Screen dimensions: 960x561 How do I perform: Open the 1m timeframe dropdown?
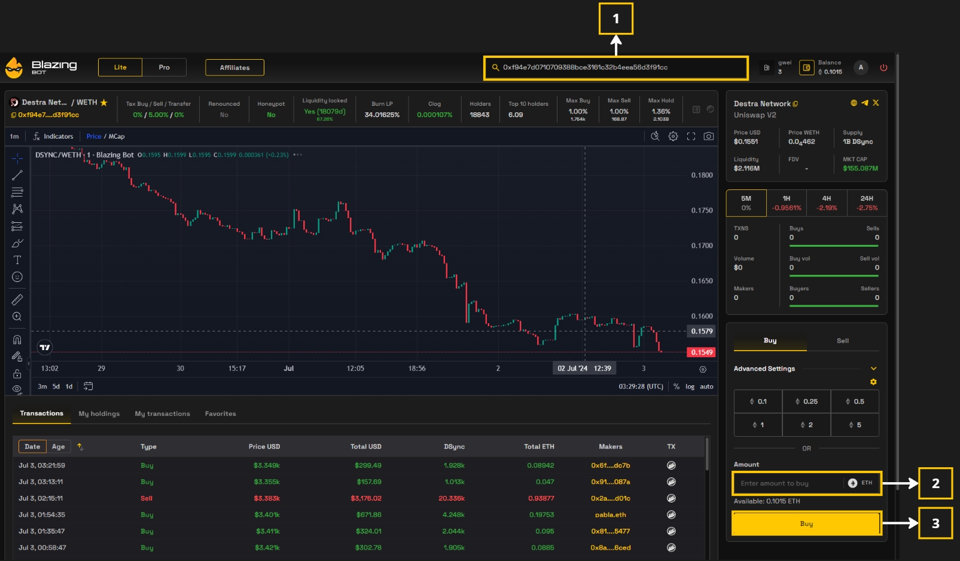point(14,136)
